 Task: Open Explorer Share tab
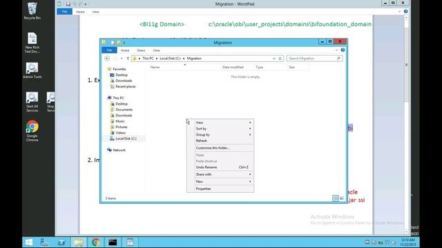coord(141,50)
